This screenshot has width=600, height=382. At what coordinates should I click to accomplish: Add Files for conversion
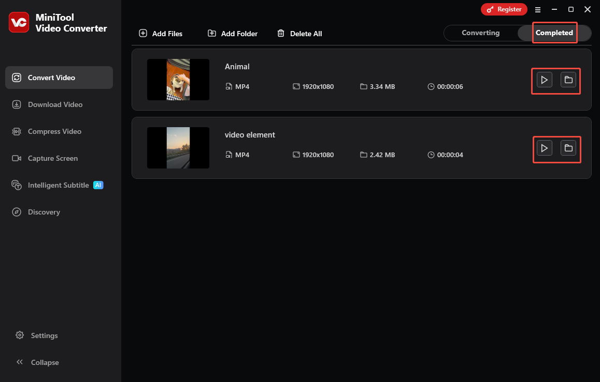(161, 33)
